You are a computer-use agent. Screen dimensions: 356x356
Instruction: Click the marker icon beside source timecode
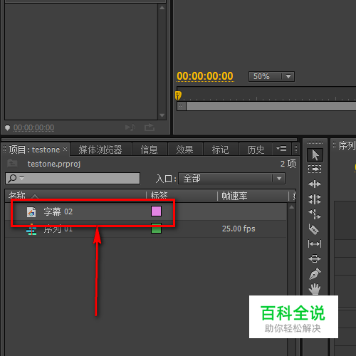point(7,128)
